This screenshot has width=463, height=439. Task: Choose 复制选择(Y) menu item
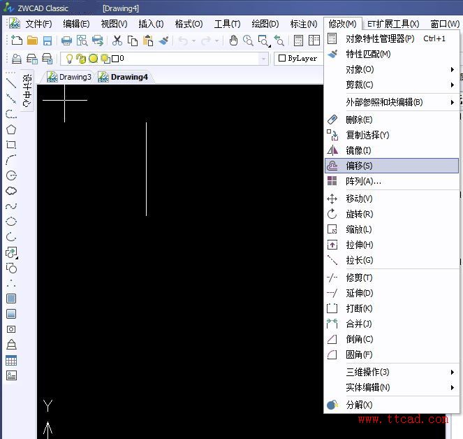pyautogui.click(x=392, y=135)
